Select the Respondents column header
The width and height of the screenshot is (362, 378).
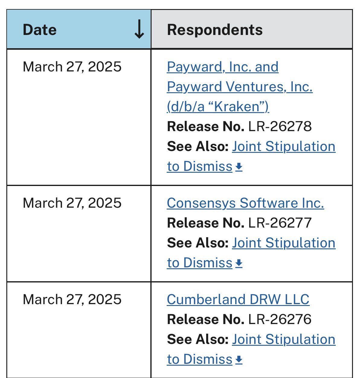215,30
